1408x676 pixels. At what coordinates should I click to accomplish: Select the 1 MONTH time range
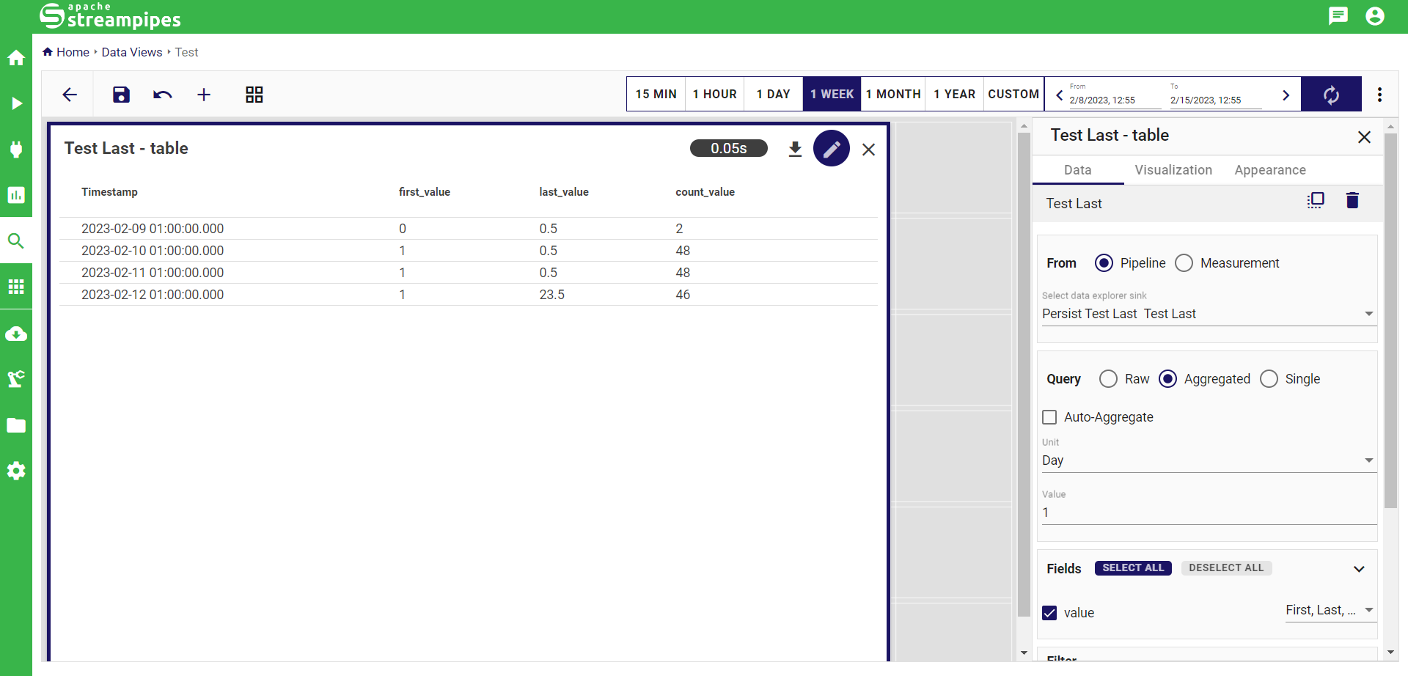pos(893,94)
